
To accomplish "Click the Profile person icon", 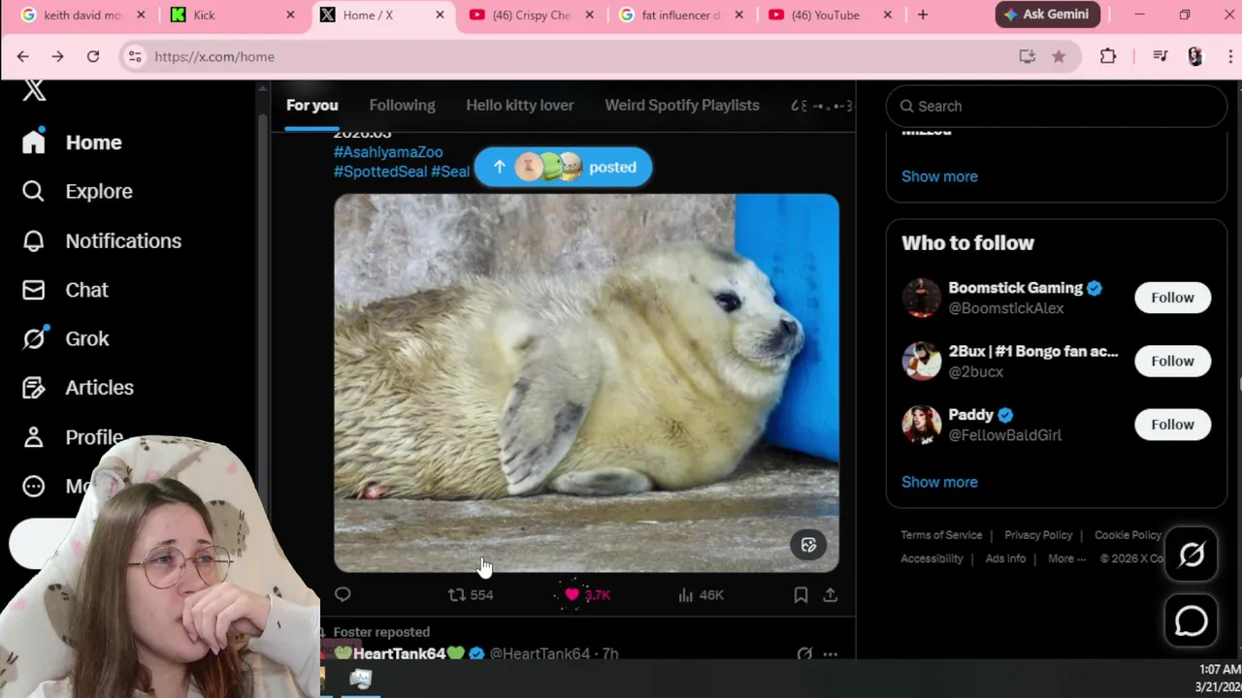I will click(34, 437).
